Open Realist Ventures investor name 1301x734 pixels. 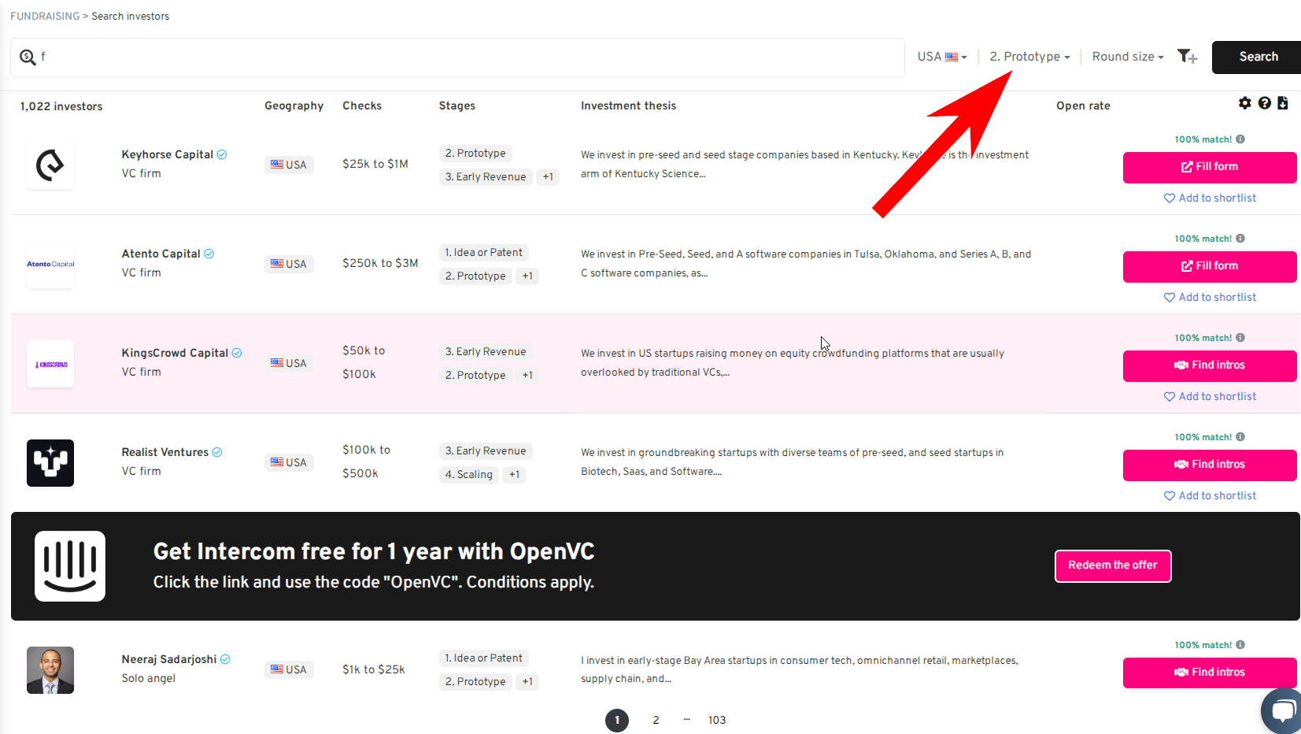164,452
